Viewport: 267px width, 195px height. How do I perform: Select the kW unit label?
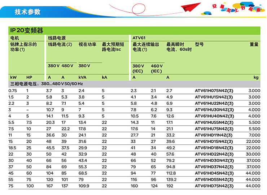(13, 77)
